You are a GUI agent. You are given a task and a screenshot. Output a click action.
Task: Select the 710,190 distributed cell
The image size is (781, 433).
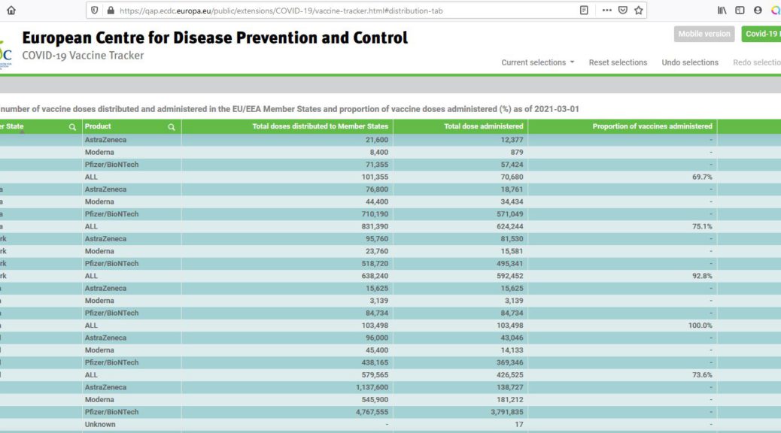click(x=287, y=214)
